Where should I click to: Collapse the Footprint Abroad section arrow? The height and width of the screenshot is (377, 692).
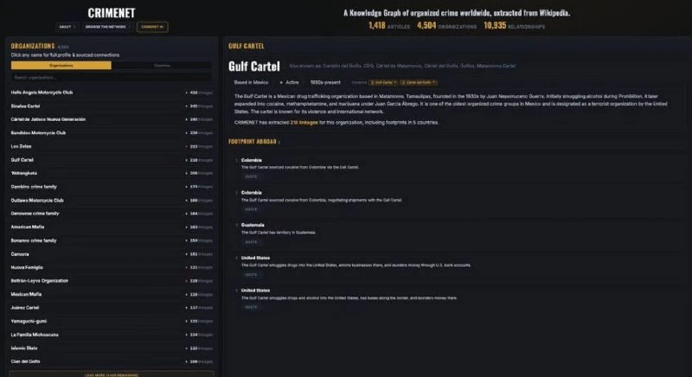point(279,142)
